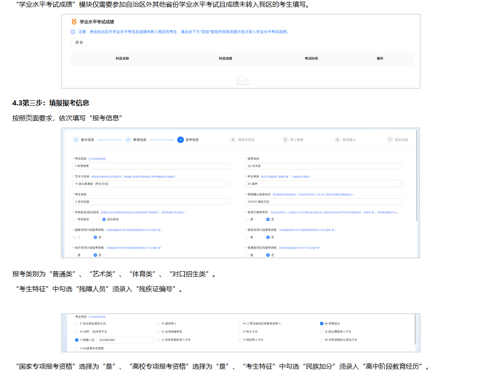
Task: Click the step 7 报名完成 number icon
Action: click(x=390, y=140)
